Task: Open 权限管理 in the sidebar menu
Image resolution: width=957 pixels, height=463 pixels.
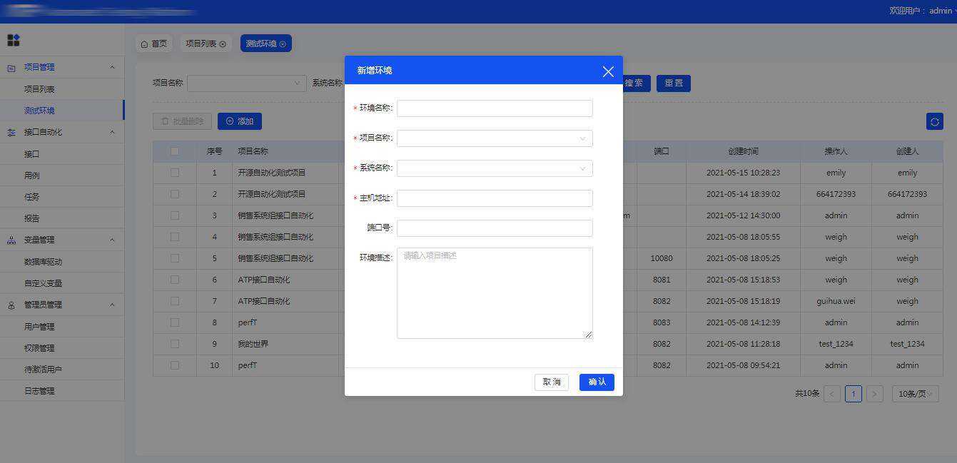Action: (62, 348)
